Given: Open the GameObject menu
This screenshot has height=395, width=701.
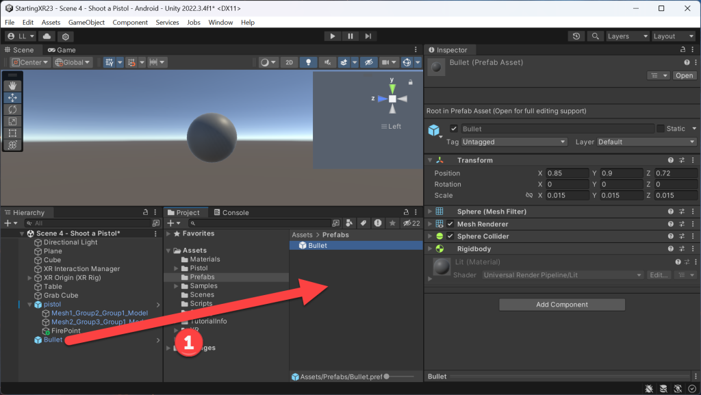Looking at the screenshot, I should pos(86,23).
